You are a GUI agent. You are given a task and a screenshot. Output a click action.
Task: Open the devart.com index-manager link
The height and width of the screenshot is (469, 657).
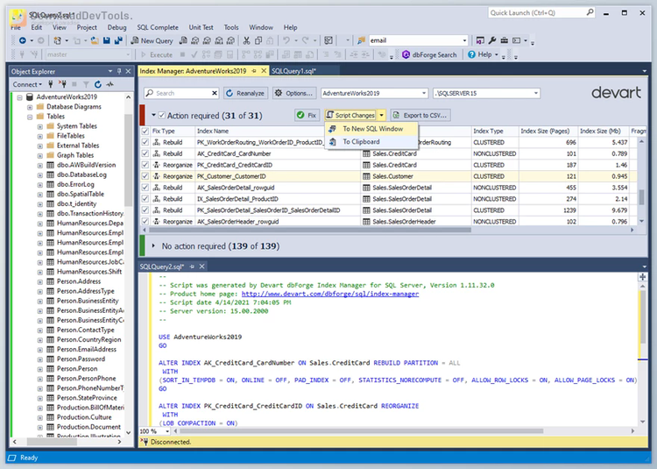click(330, 294)
